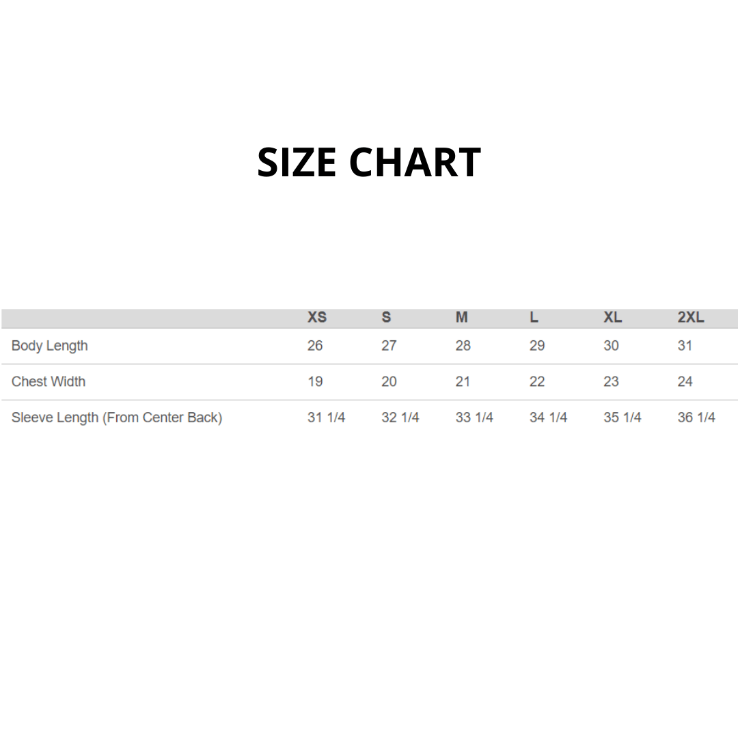This screenshot has height=738, width=738.
Task: Click sleeve length value 31 1/4
Action: point(326,418)
